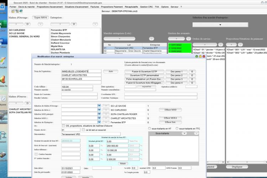Add a Proposition/Situation de paiement
Screen dimensions: 267x178
pyautogui.click(x=231, y=44)
